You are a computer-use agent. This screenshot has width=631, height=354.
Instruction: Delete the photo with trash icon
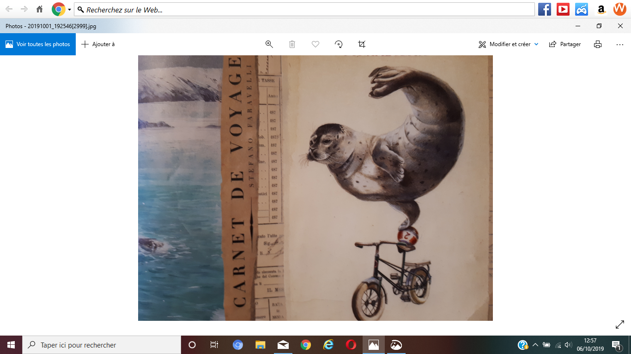coord(292,44)
